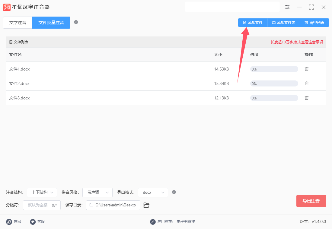
Task: Click the link icon before 应用推荐
Action: pyautogui.click(x=153, y=222)
